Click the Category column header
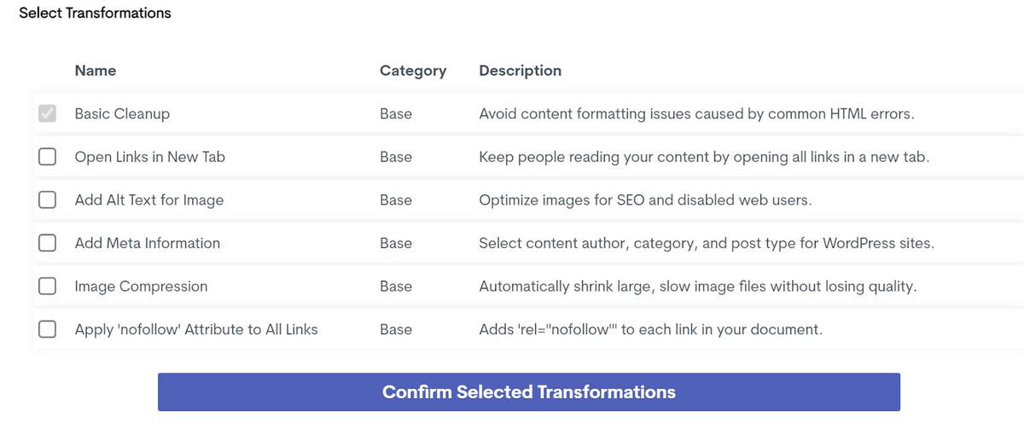Screen dimensions: 1024x429 coord(413,71)
